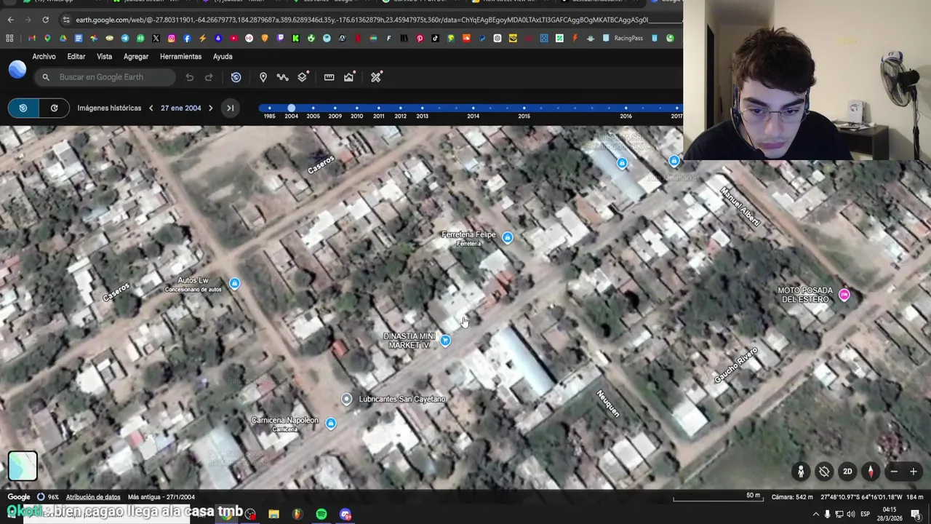This screenshot has width=931, height=524.
Task: Click the 27 ene 2004 date label
Action: tap(181, 108)
